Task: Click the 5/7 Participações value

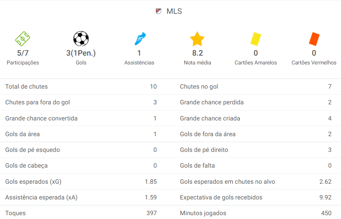Action: [23, 53]
